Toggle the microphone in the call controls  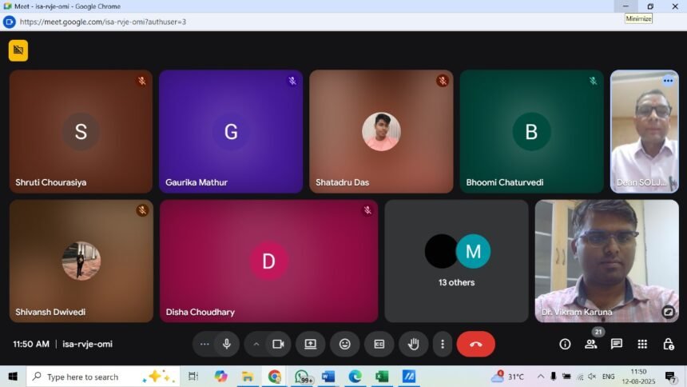tap(227, 344)
